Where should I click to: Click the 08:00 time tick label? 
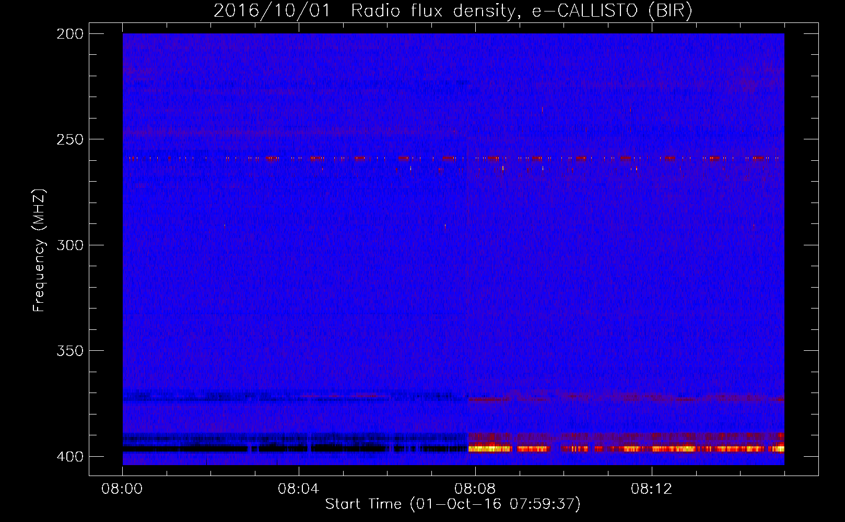[122, 489]
